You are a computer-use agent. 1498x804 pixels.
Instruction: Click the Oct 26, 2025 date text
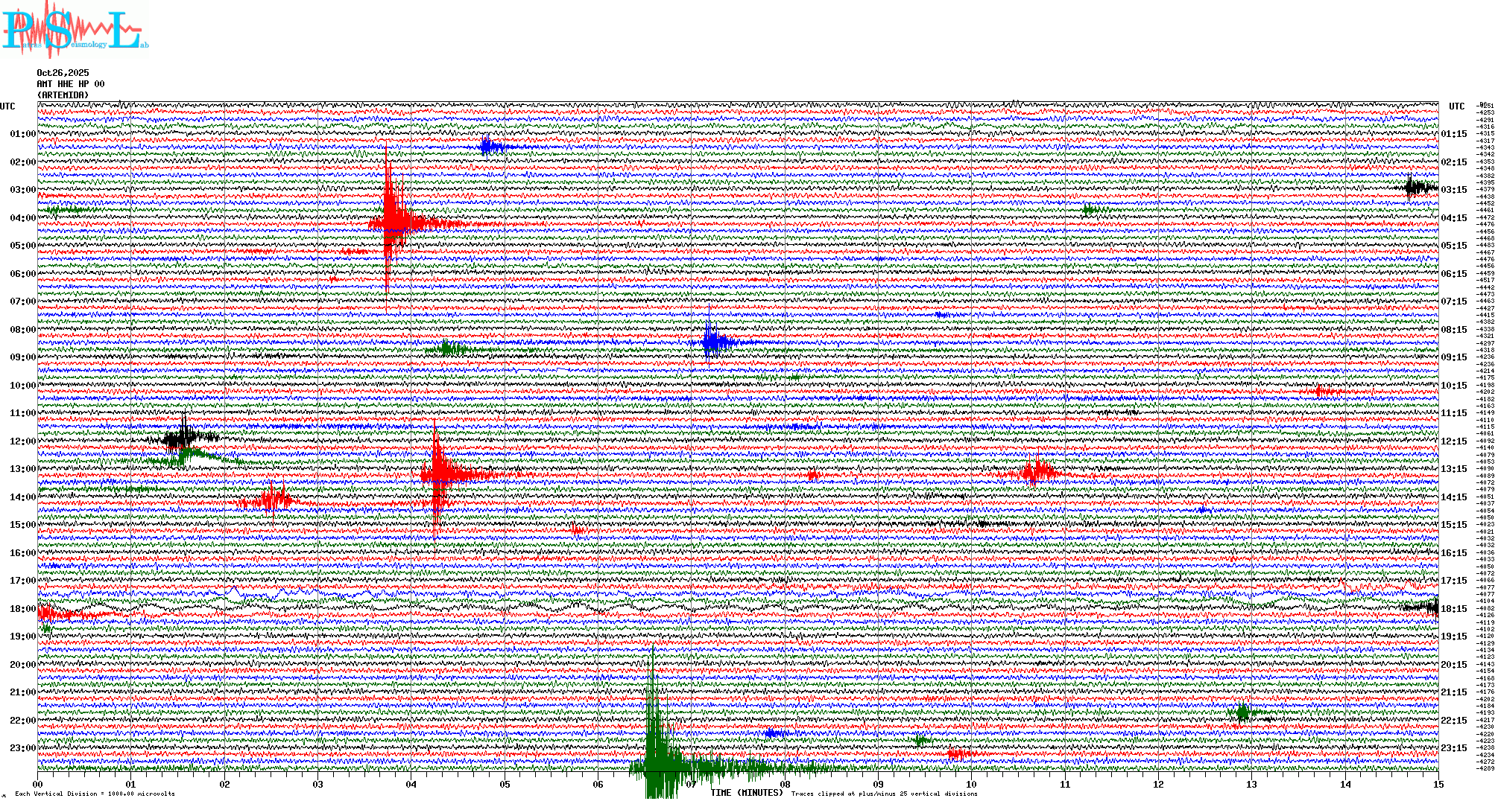click(63, 73)
